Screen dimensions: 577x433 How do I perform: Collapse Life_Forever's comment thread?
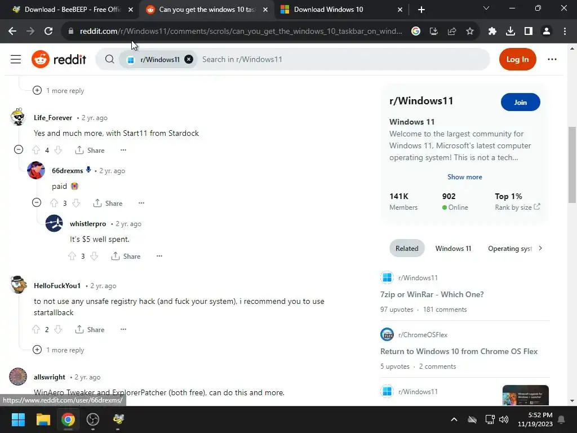pos(19,149)
